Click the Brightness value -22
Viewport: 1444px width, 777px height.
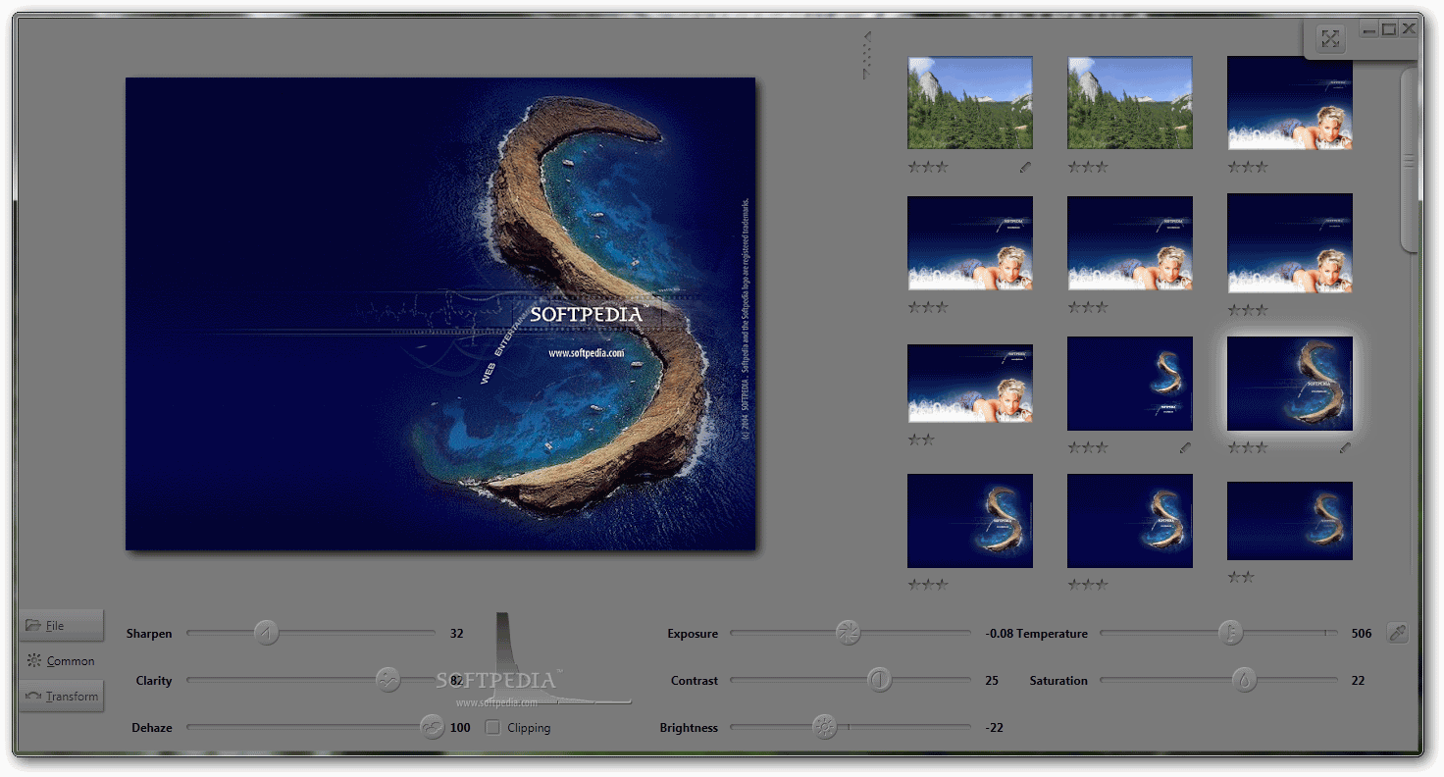point(994,728)
